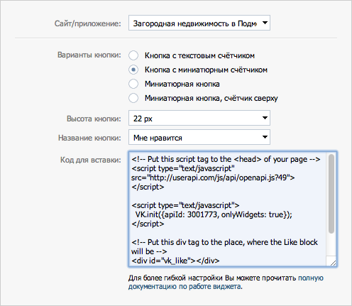Image resolution: width=352 pixels, height=306 pixels.
Task: Click the arrow beside Загородная недвижимость
Action: [265, 23]
